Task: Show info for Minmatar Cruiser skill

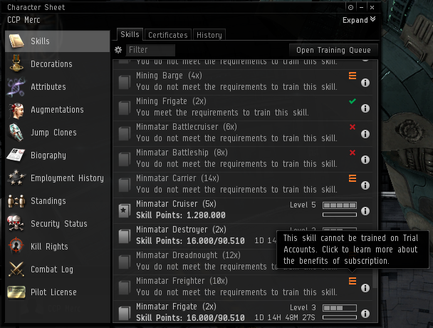Action: (x=365, y=211)
